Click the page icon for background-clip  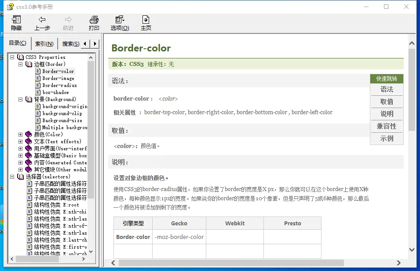point(38,113)
